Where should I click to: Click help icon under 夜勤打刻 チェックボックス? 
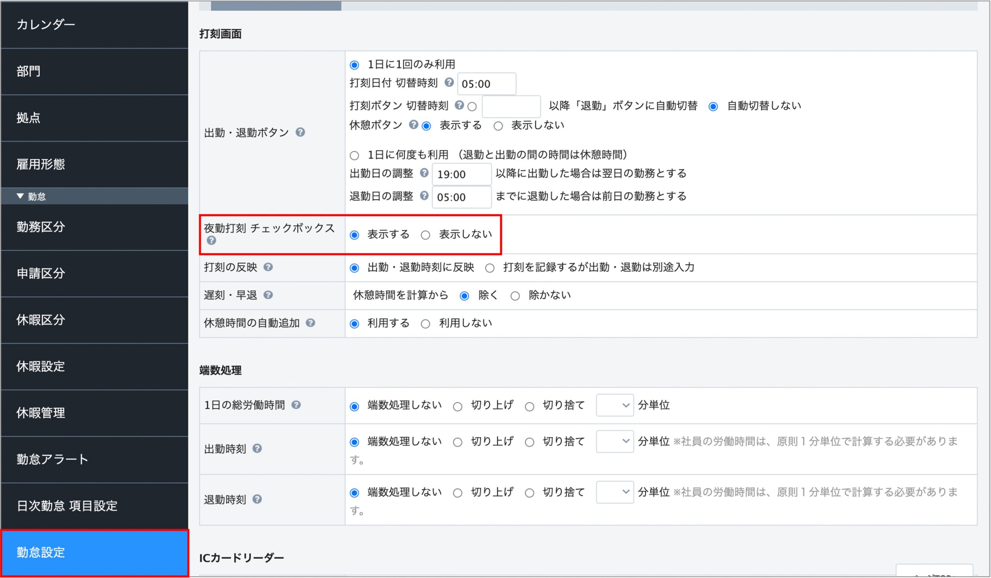point(212,241)
